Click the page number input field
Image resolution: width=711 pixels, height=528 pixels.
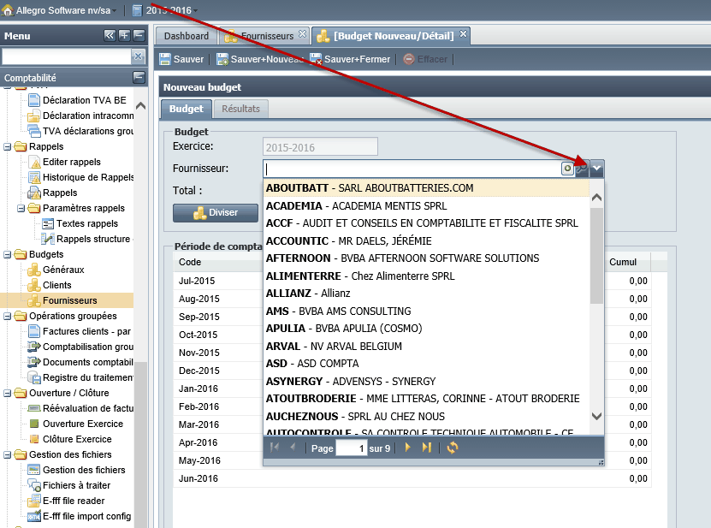(x=352, y=448)
